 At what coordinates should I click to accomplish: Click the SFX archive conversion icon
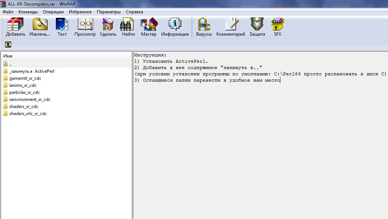277,27
